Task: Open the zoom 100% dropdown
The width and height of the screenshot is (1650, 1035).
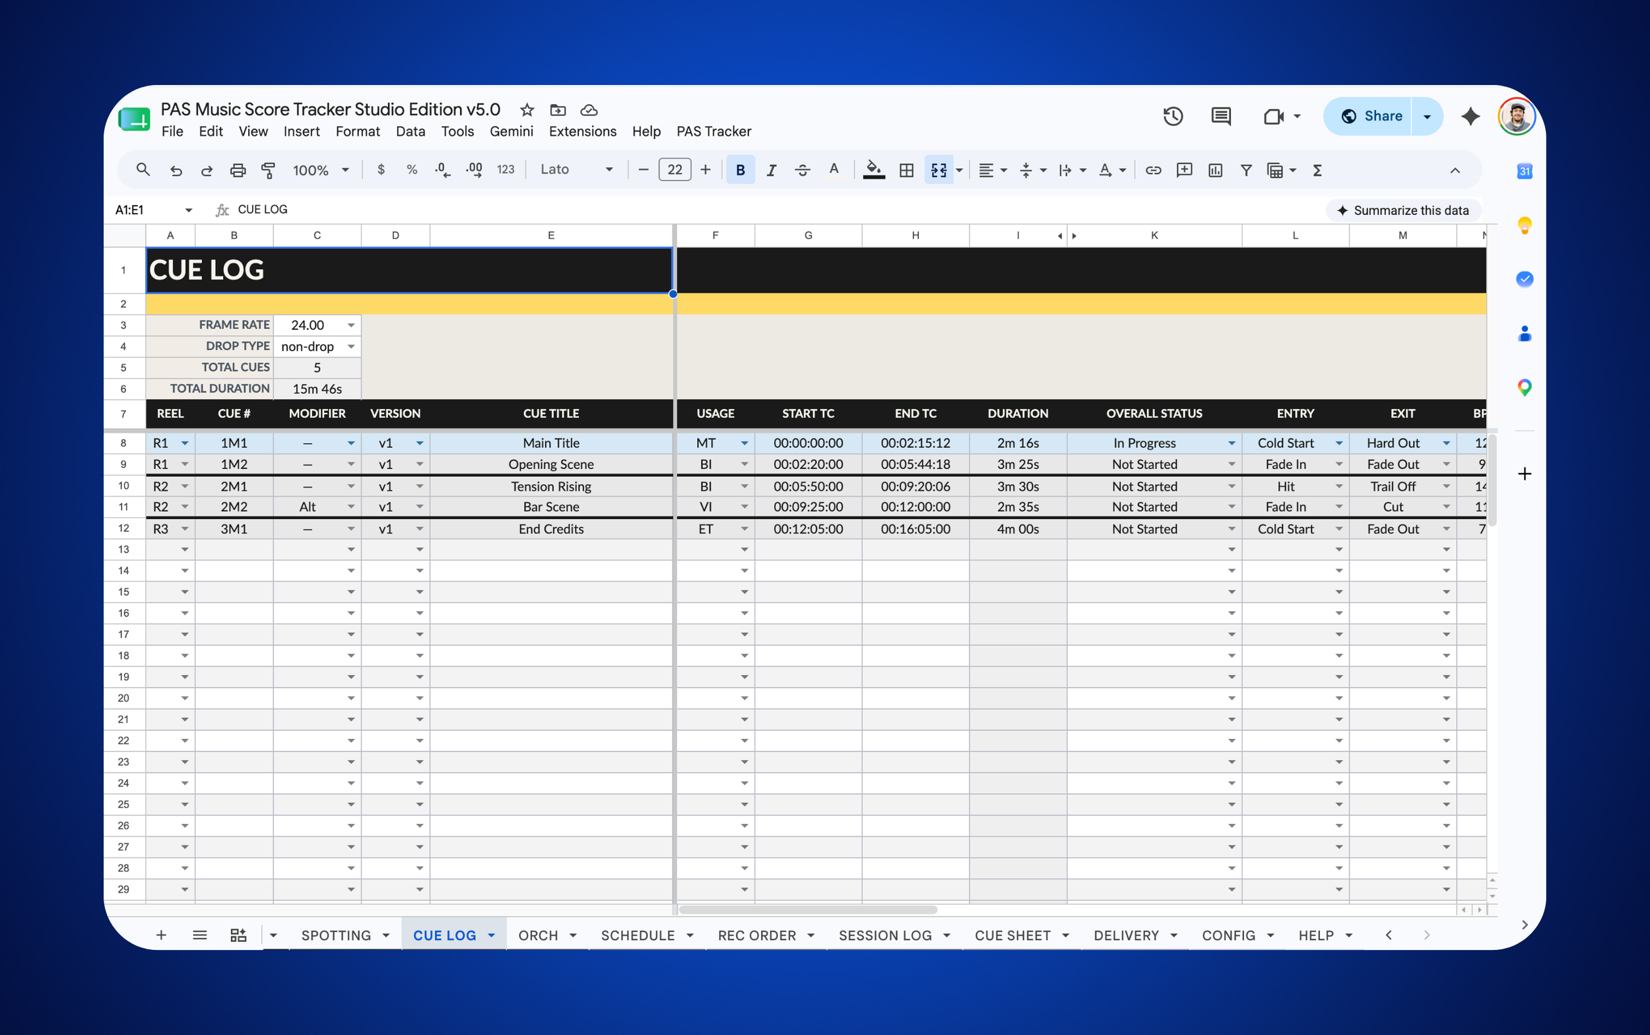Action: click(x=321, y=170)
